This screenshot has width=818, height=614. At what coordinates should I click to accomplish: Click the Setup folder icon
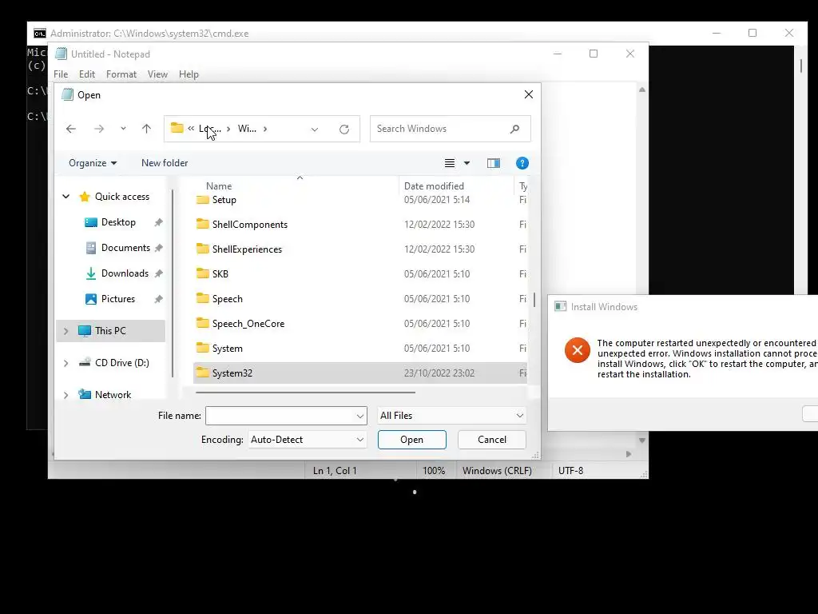pyautogui.click(x=202, y=199)
